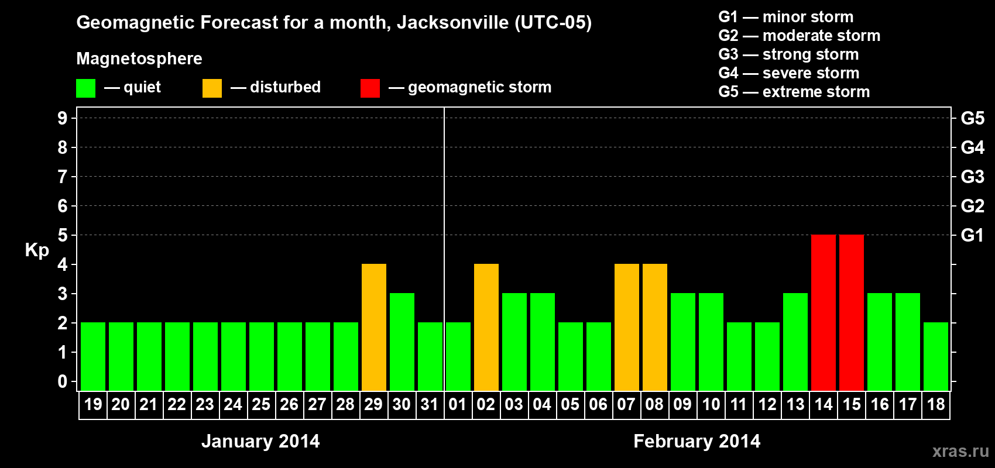Click the orange disturbed legend swatch
995x468 pixels.
pos(212,88)
